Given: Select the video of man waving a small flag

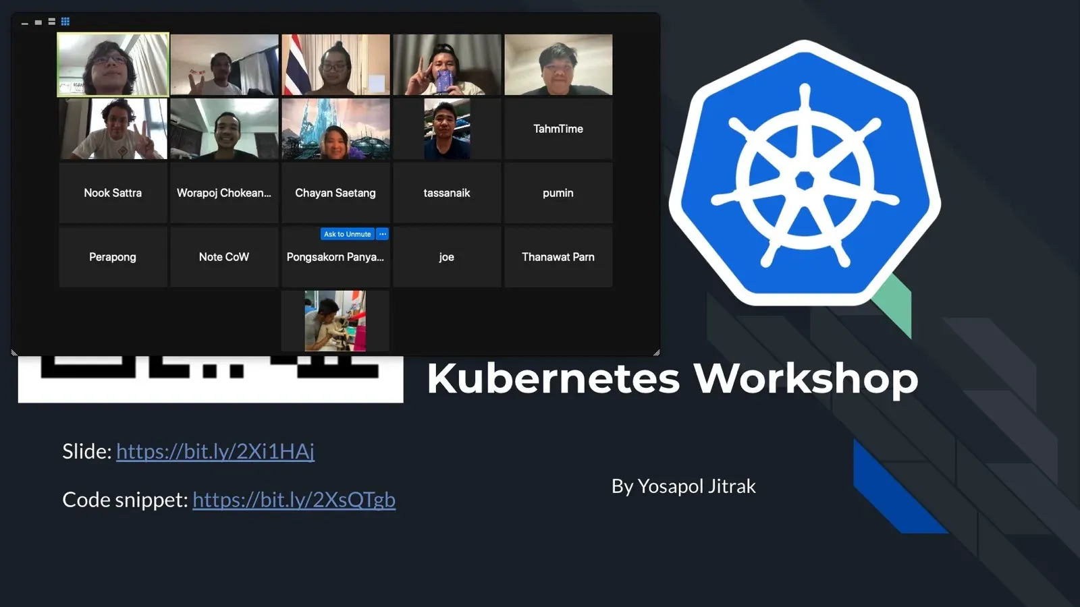Looking at the screenshot, I should (224, 65).
